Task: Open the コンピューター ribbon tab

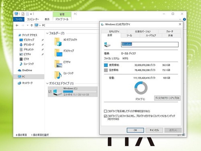Action: (33, 19)
